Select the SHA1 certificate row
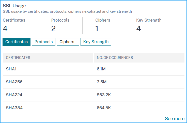This screenshot has width=187, height=123. (93, 69)
